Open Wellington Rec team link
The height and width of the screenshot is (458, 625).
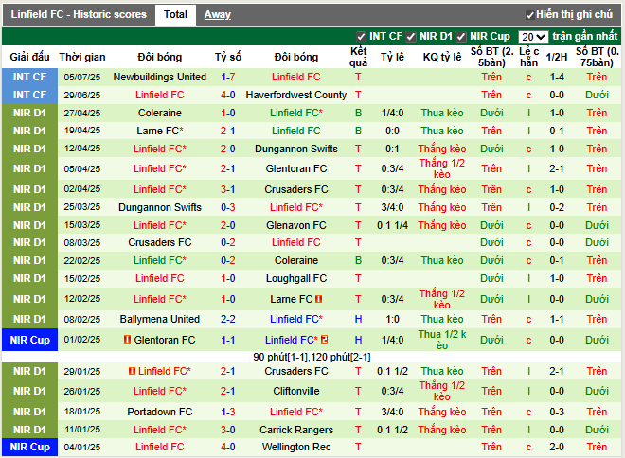point(296,447)
